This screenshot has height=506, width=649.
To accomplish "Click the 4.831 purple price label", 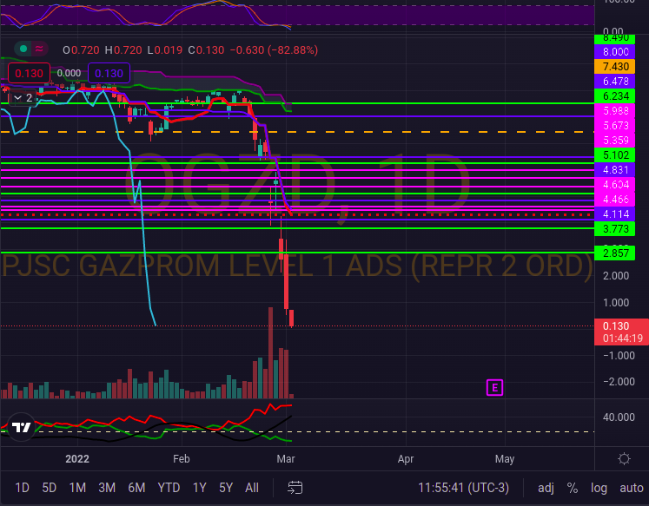I will (615, 170).
